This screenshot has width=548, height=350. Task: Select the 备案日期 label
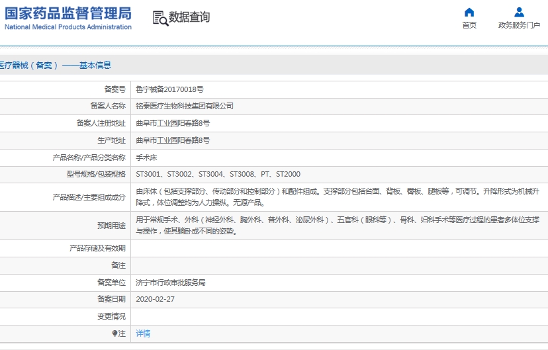(x=111, y=299)
